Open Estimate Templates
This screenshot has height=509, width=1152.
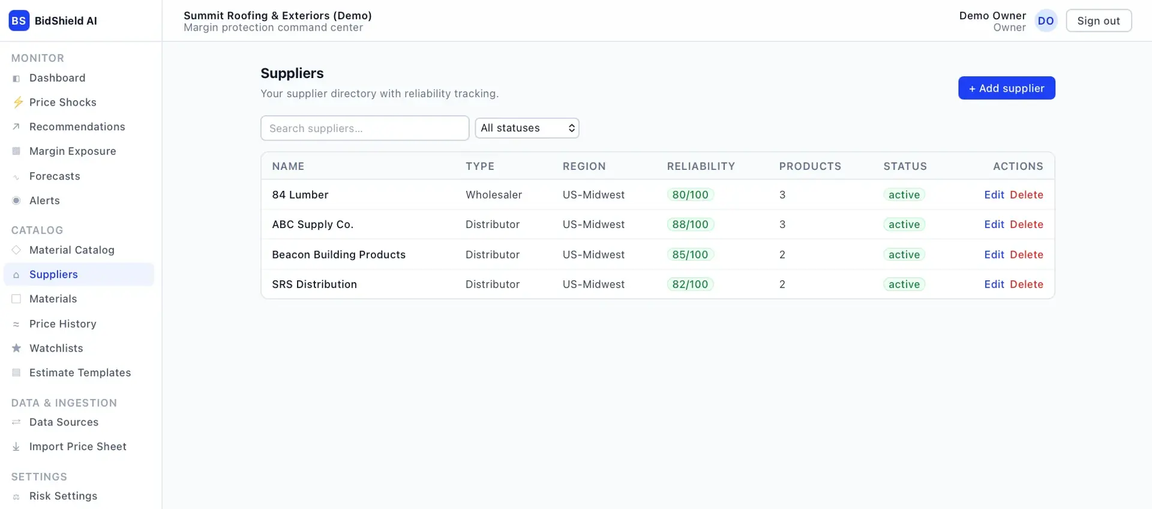pos(79,373)
